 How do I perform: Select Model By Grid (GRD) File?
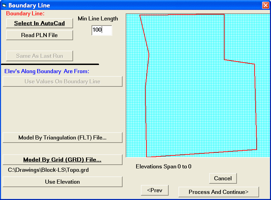62,160
